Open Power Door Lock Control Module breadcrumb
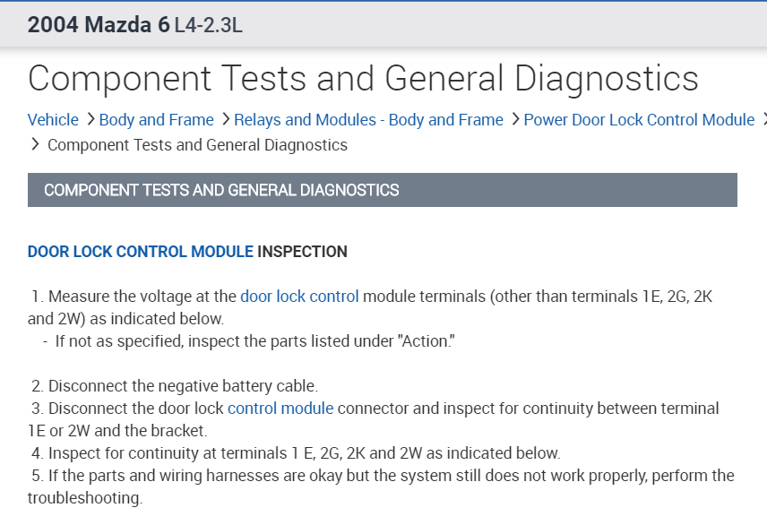This screenshot has width=767, height=525. (x=639, y=119)
